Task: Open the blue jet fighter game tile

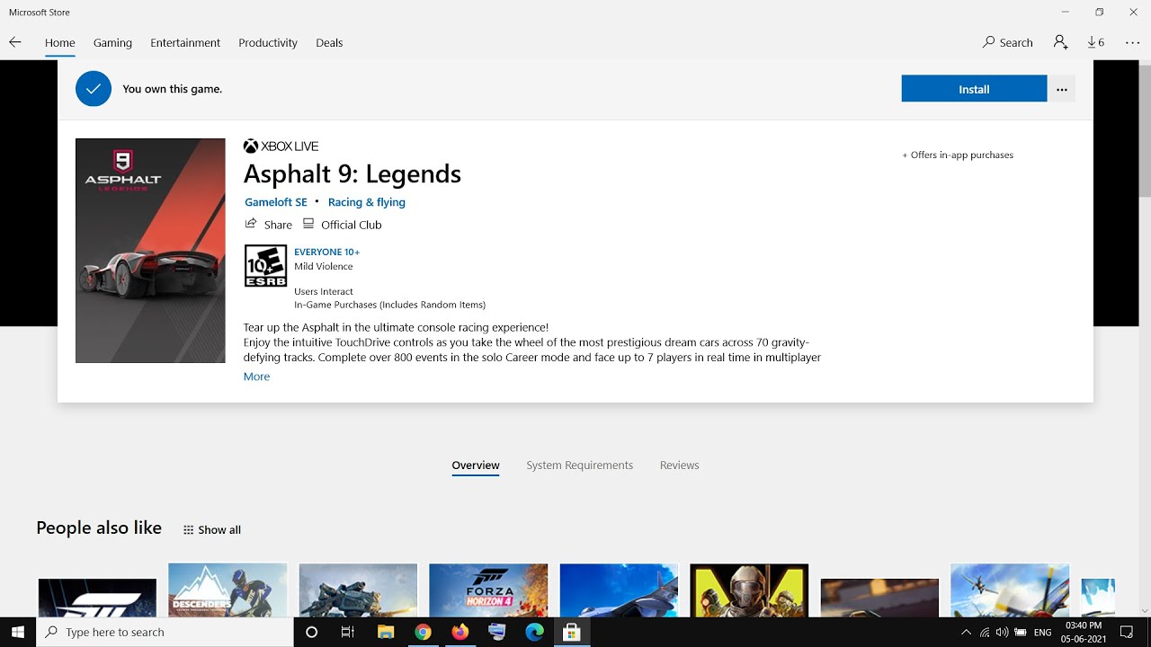Action: coord(619,590)
